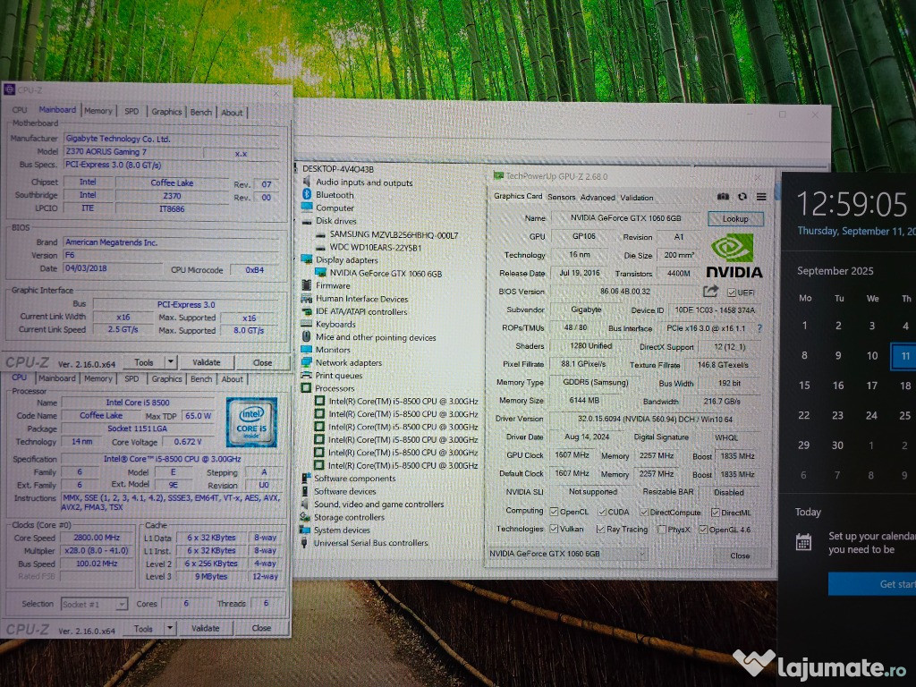Open Tools dropdown arrow in Mainboard CPU-Z window
Image resolution: width=916 pixels, height=687 pixels.
point(170,362)
